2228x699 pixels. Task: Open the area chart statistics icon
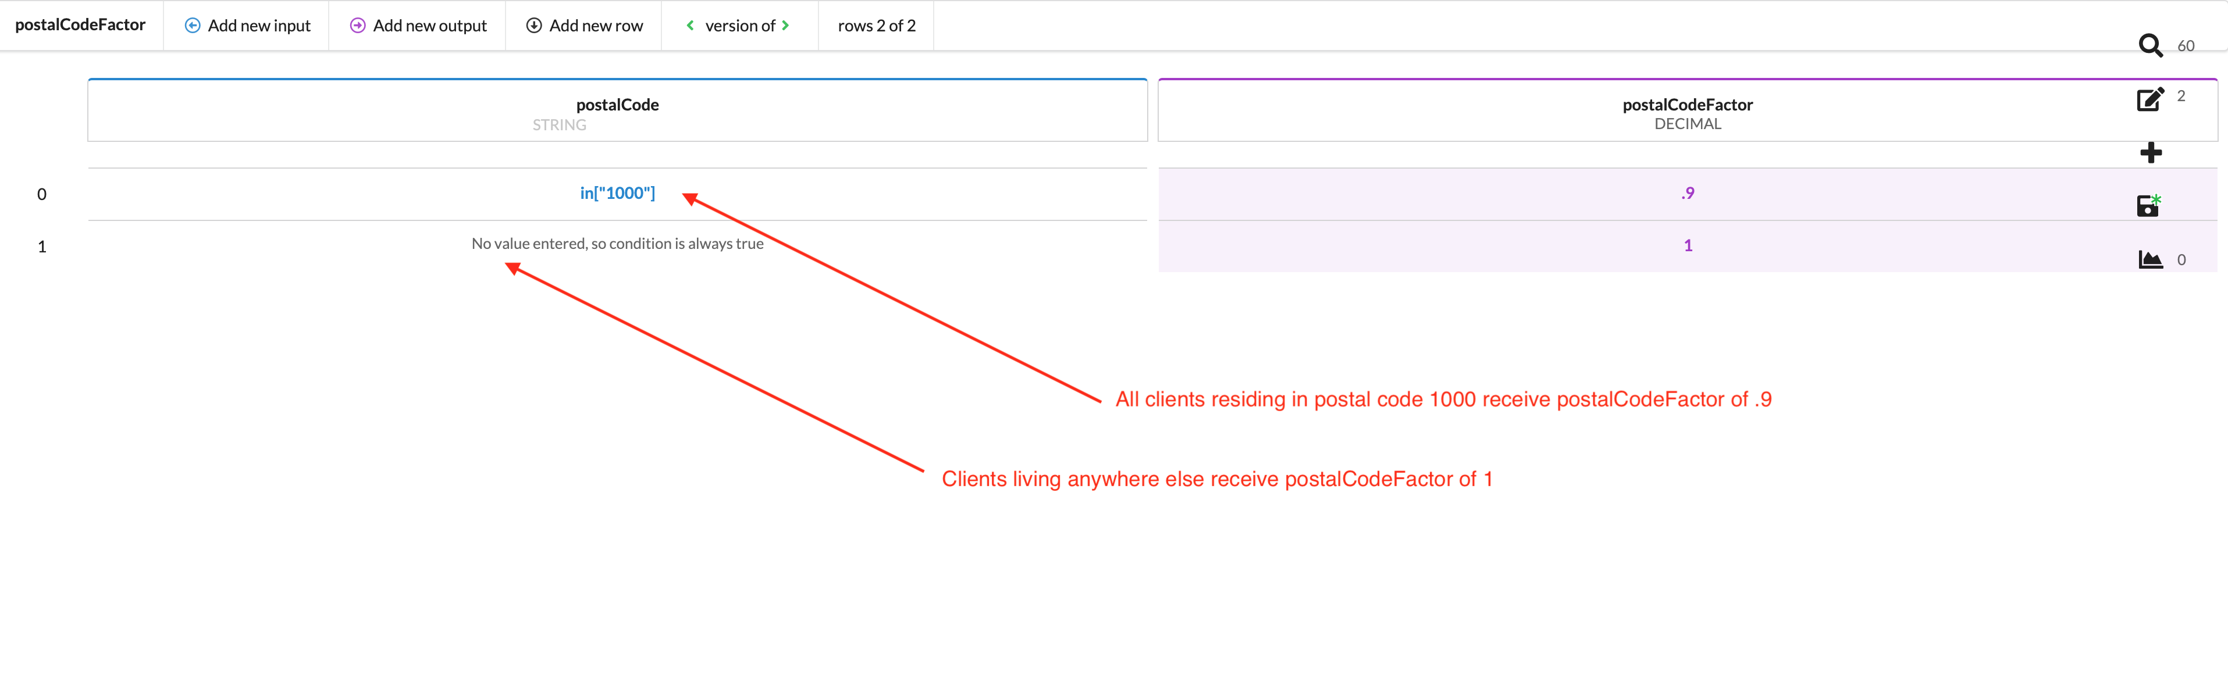(x=2150, y=259)
